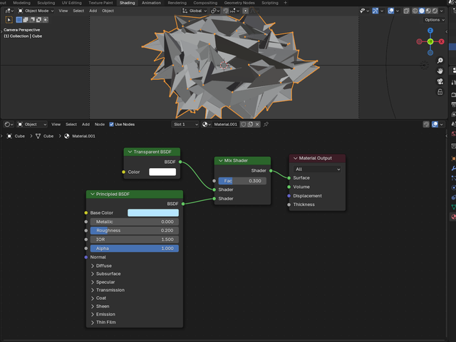Click the Material Properties tab icon

[453, 217]
